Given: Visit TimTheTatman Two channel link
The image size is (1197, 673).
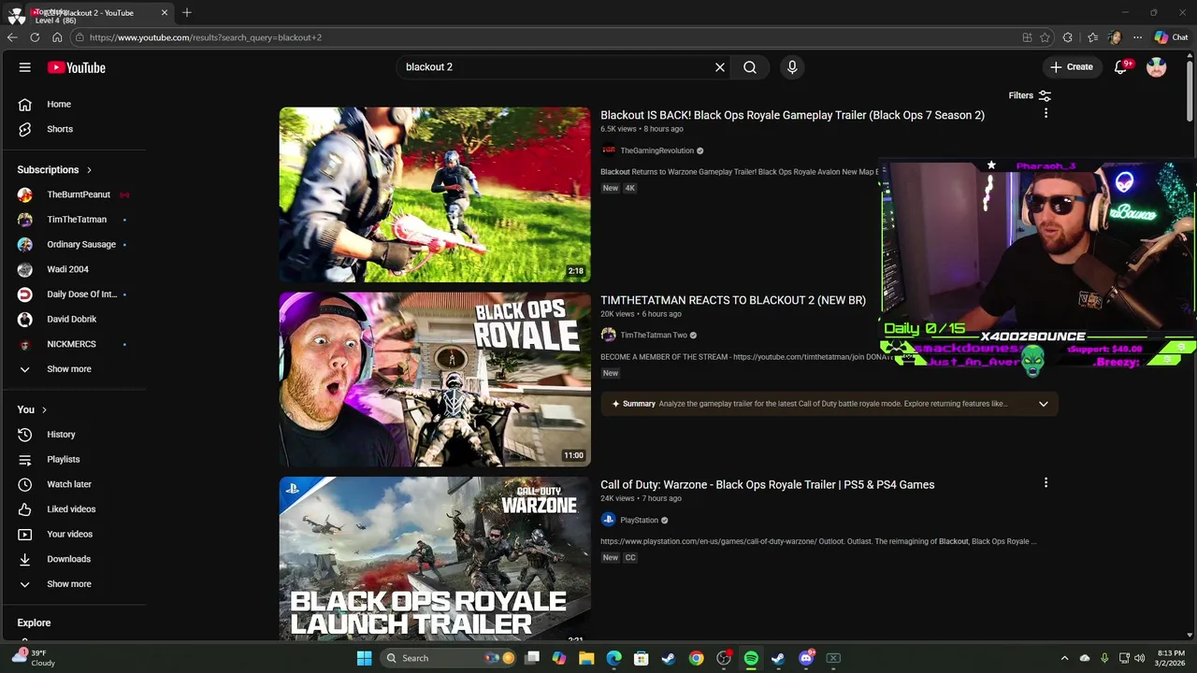Looking at the screenshot, I should (x=654, y=335).
